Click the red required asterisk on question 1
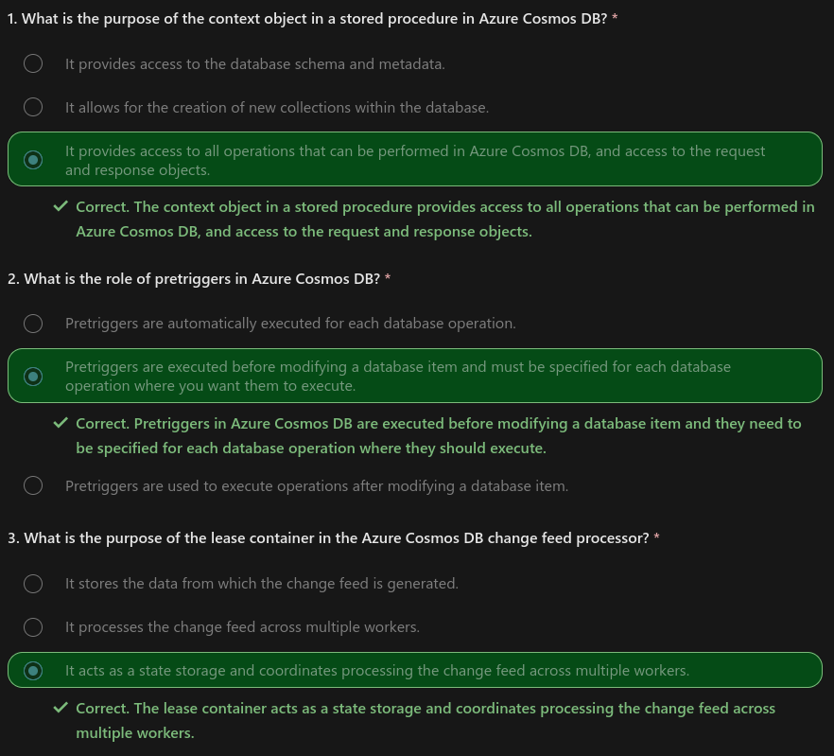Image resolution: width=834 pixels, height=756 pixels. 615,19
